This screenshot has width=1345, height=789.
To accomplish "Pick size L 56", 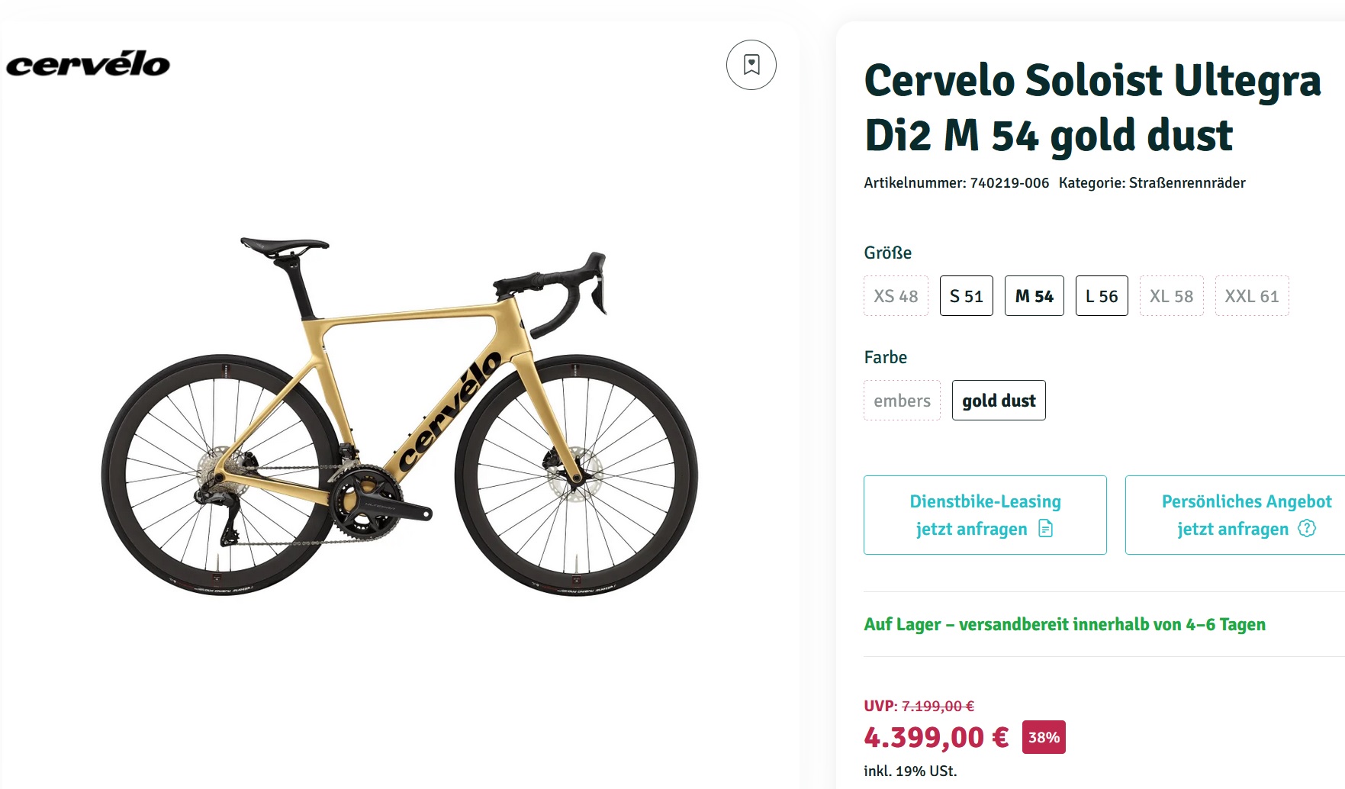I will point(1101,296).
